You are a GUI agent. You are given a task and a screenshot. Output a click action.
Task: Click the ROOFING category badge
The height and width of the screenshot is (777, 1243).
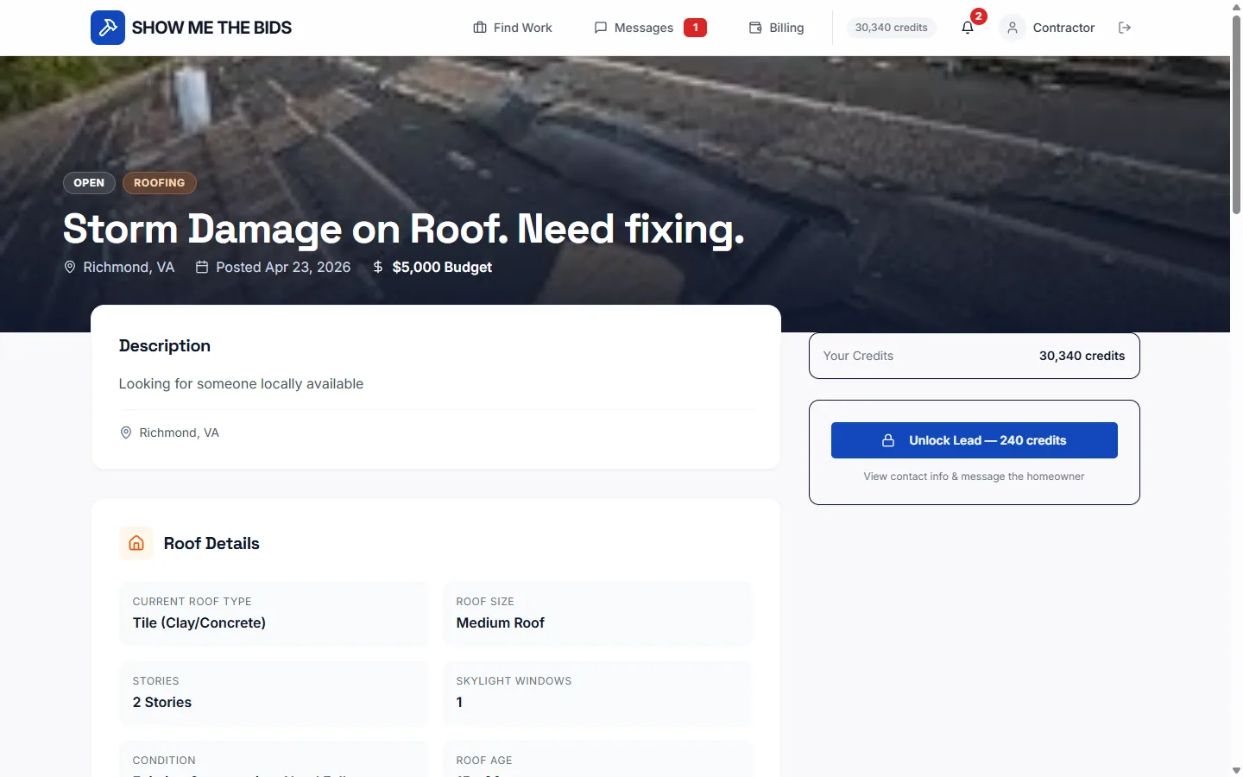(x=160, y=183)
